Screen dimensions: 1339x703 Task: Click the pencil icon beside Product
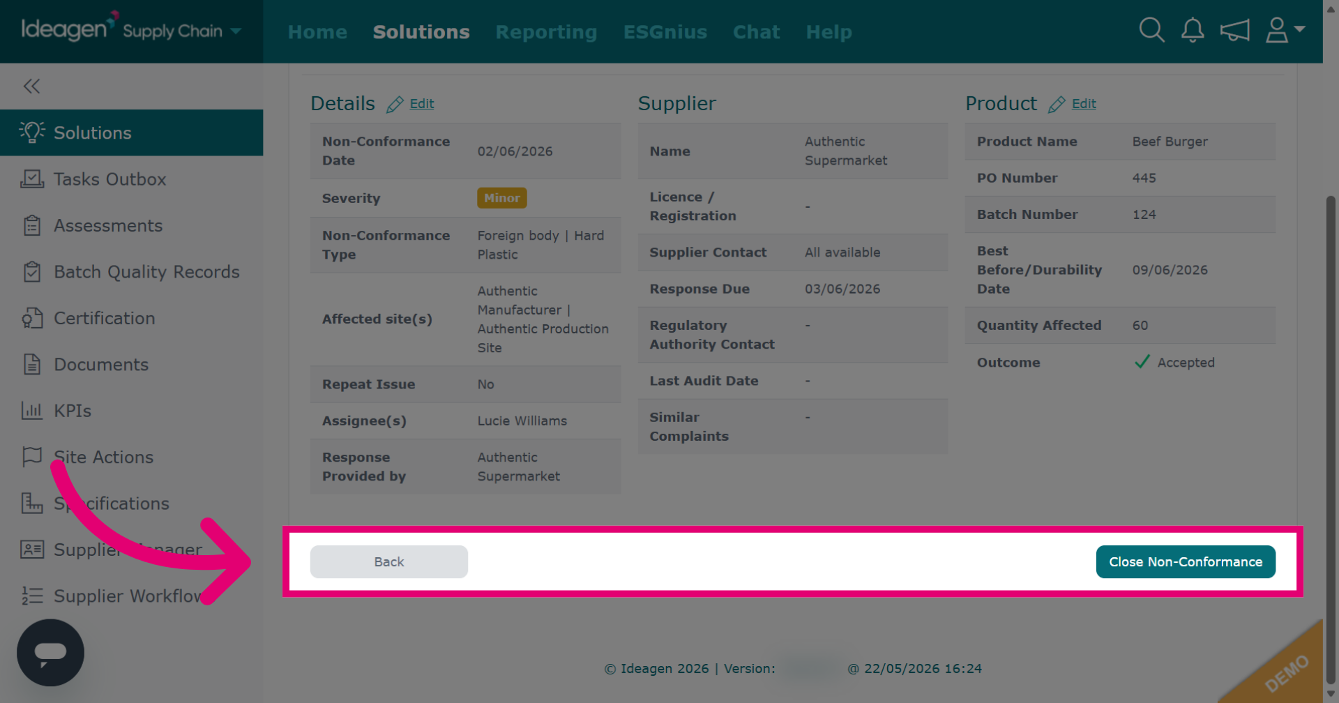(1057, 105)
